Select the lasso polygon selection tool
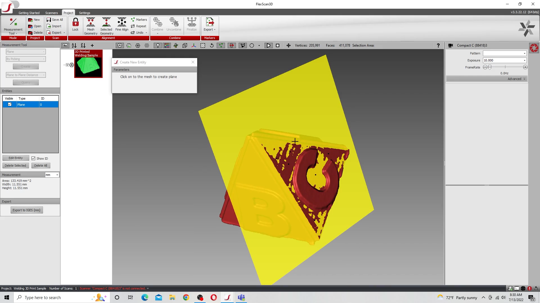Image resolution: width=540 pixels, height=303 pixels. (242, 45)
